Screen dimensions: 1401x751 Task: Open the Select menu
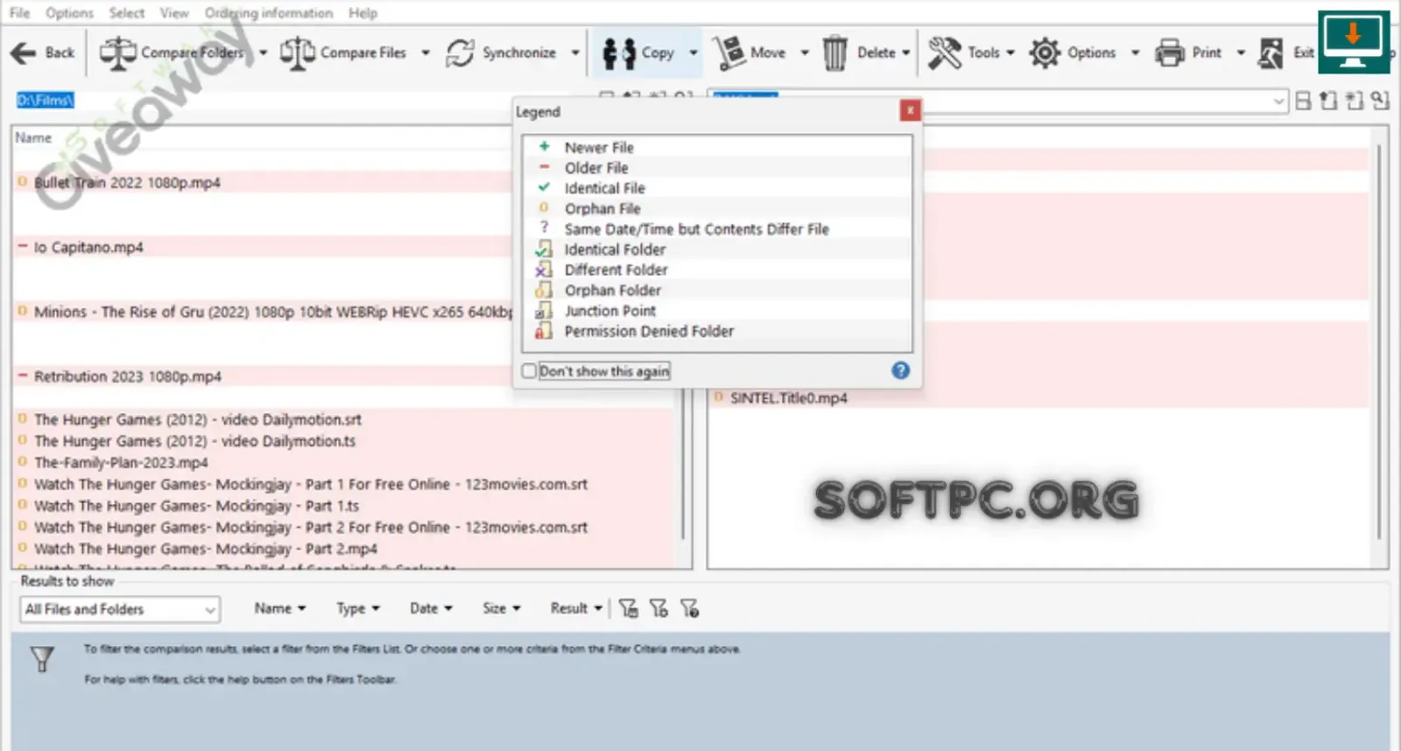(127, 13)
